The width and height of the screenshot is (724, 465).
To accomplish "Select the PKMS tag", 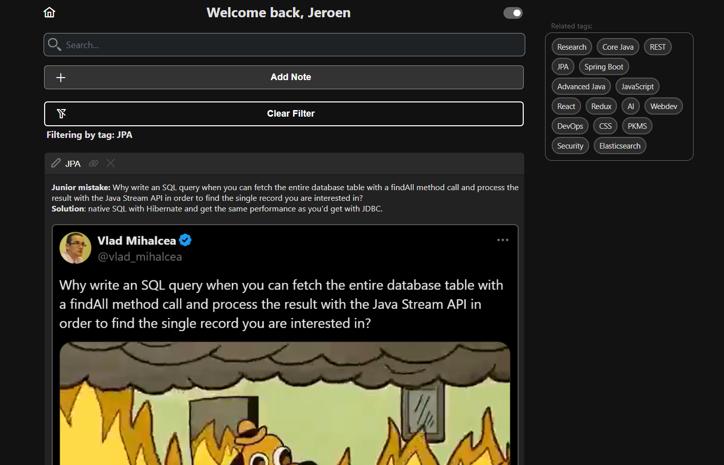I will pos(637,126).
